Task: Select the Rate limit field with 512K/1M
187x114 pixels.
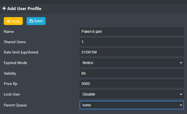Action: pyautogui.click(x=132, y=52)
